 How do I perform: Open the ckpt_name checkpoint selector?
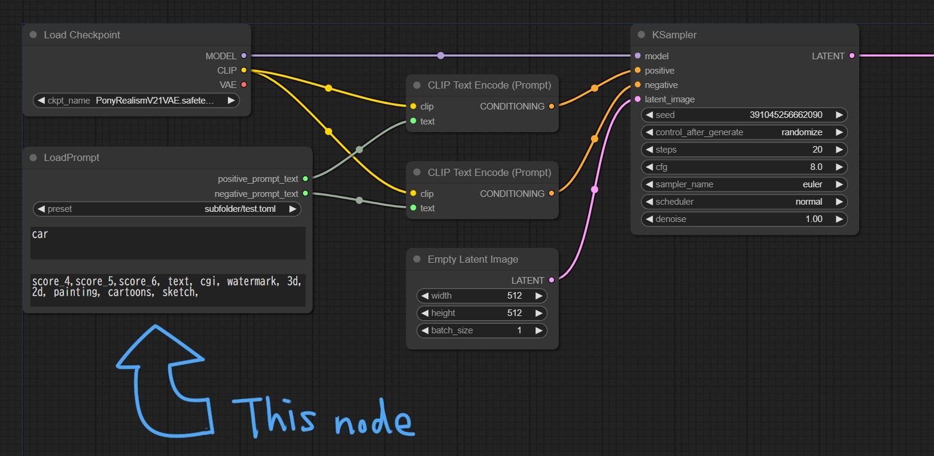[136, 101]
